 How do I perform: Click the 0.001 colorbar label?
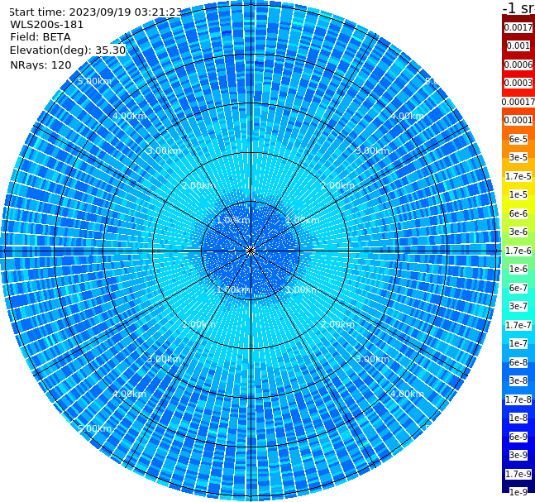[x=518, y=45]
